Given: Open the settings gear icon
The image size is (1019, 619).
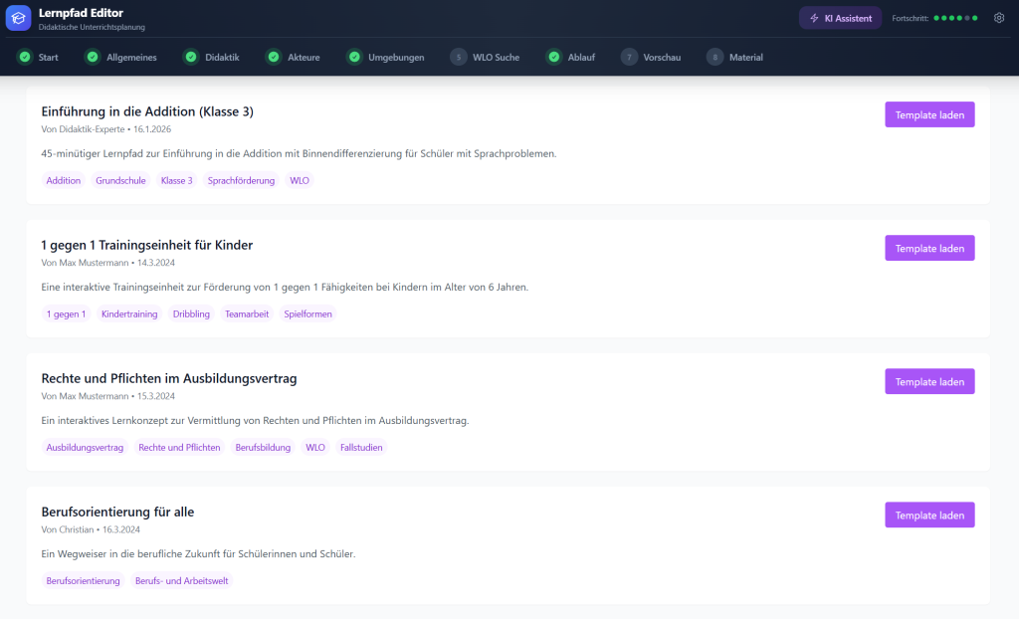Looking at the screenshot, I should (x=999, y=18).
